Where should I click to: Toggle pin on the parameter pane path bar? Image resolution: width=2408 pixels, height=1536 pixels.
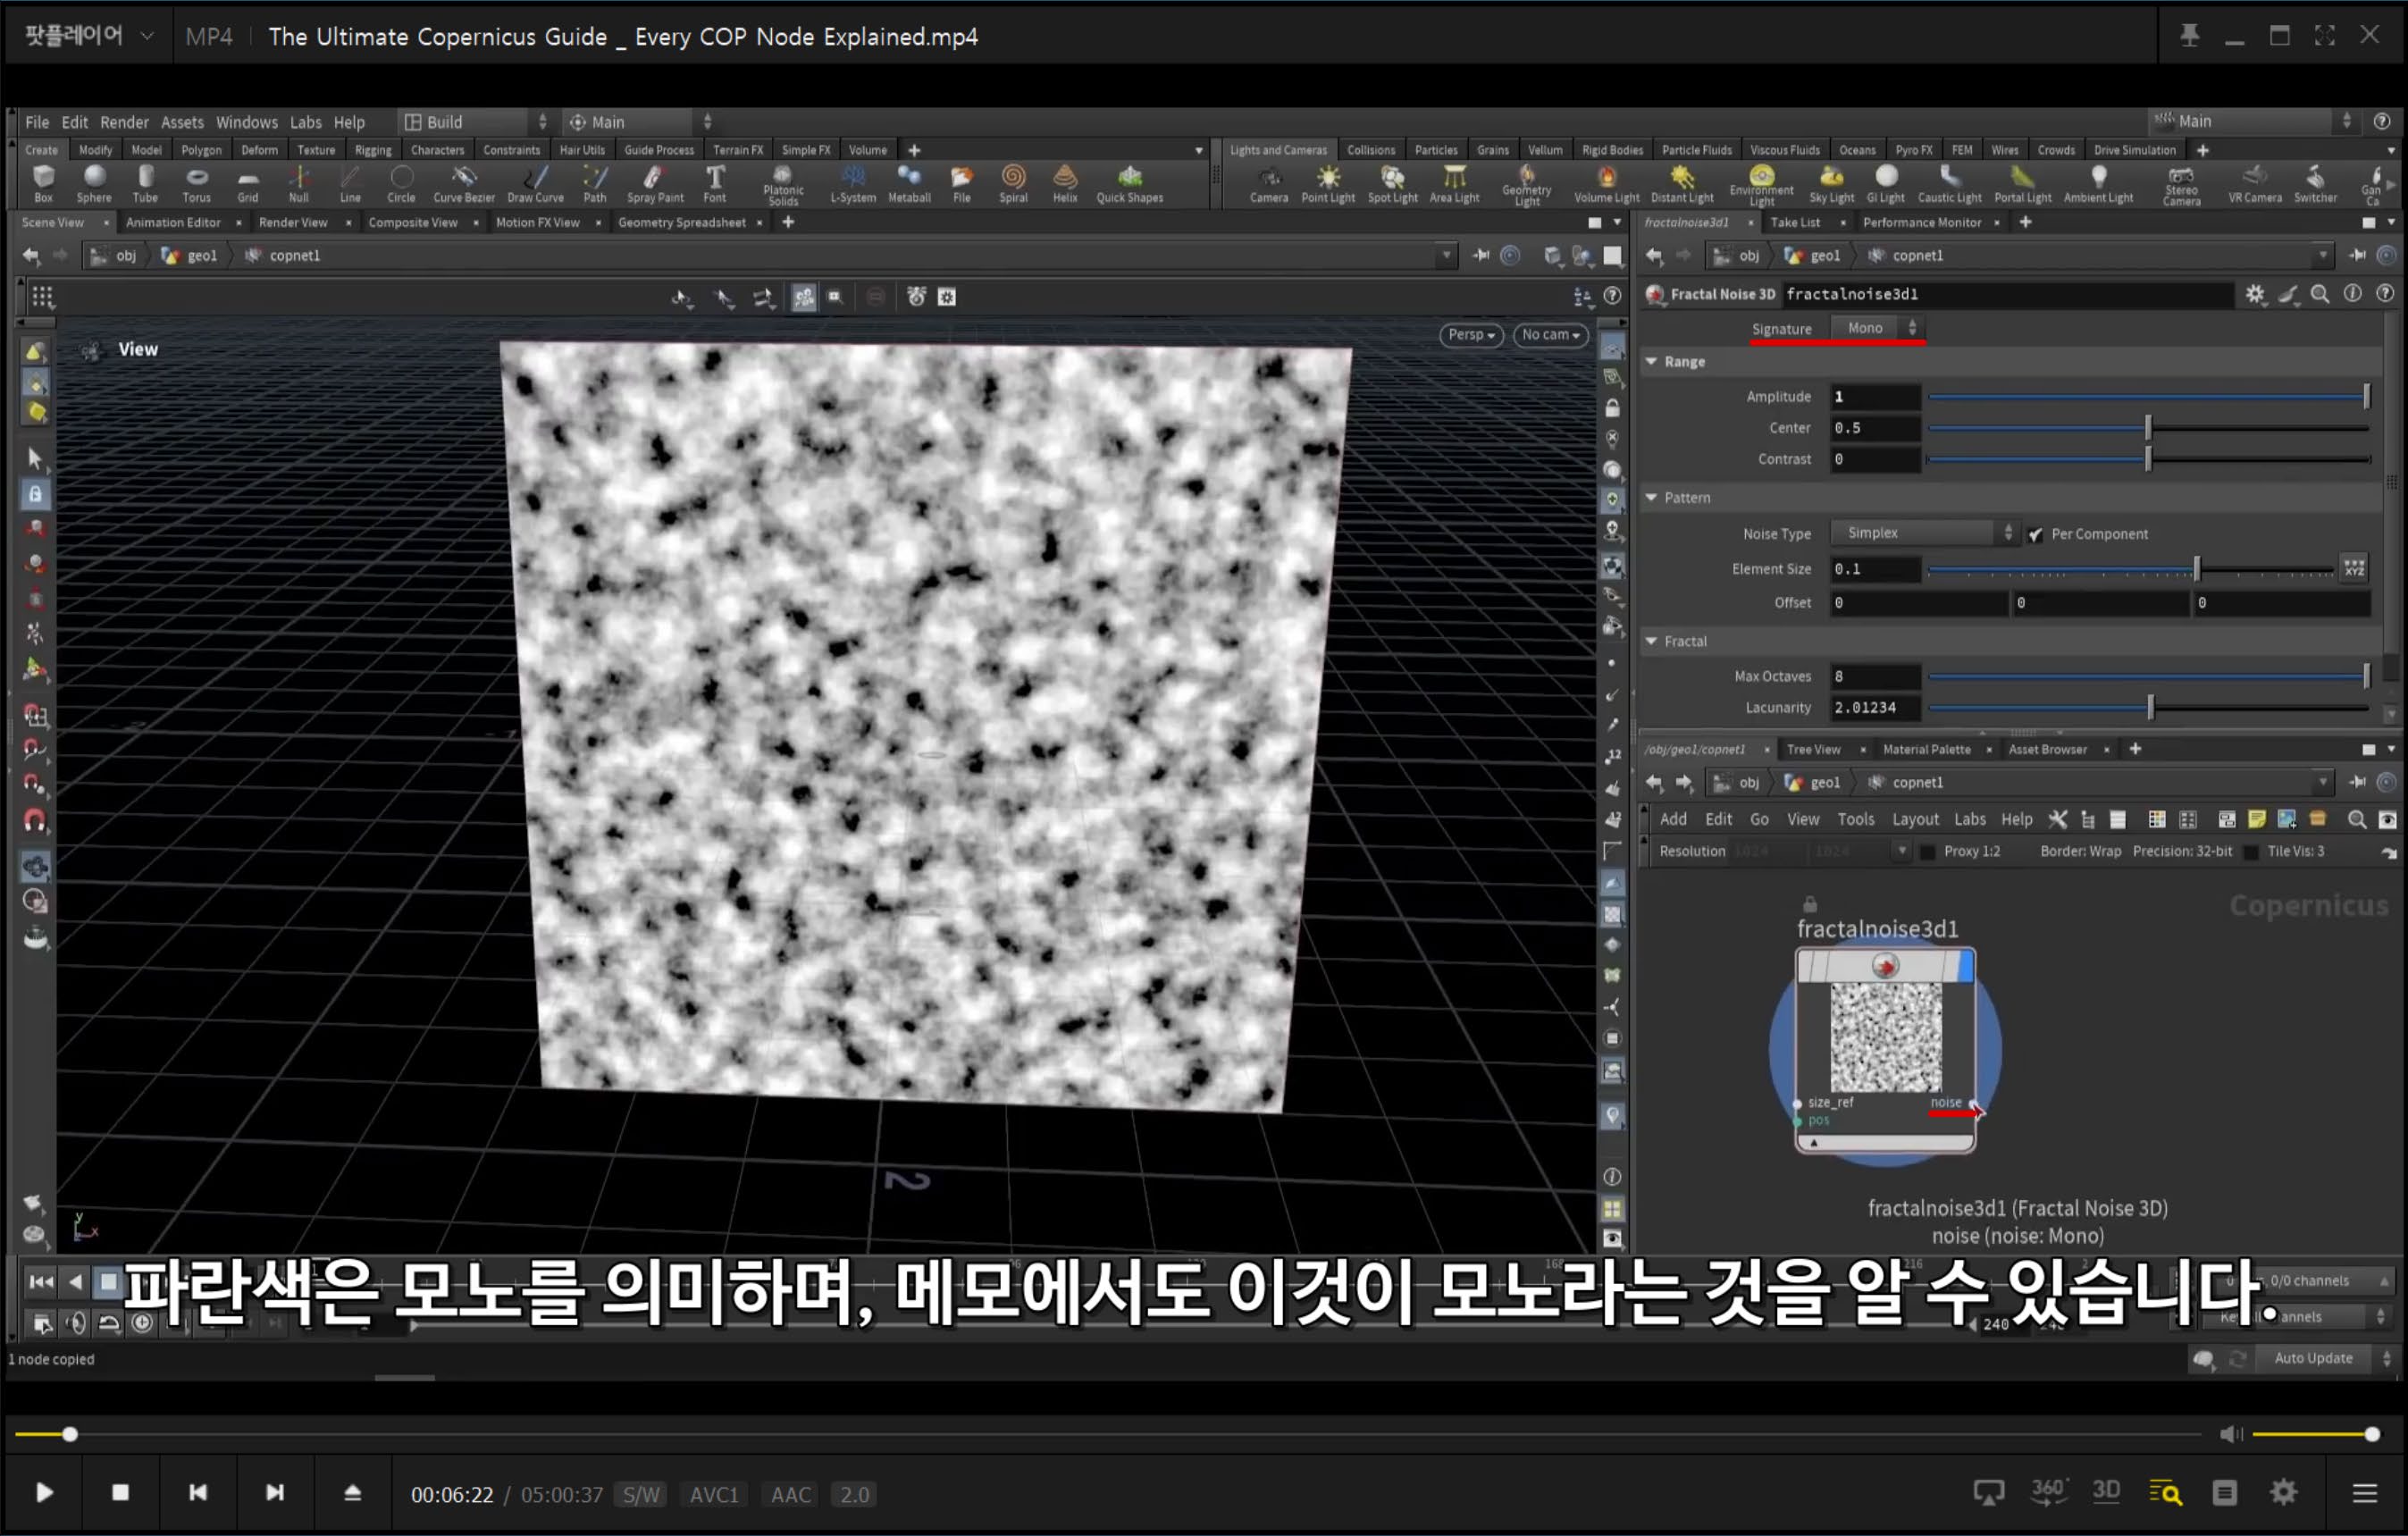point(2358,255)
